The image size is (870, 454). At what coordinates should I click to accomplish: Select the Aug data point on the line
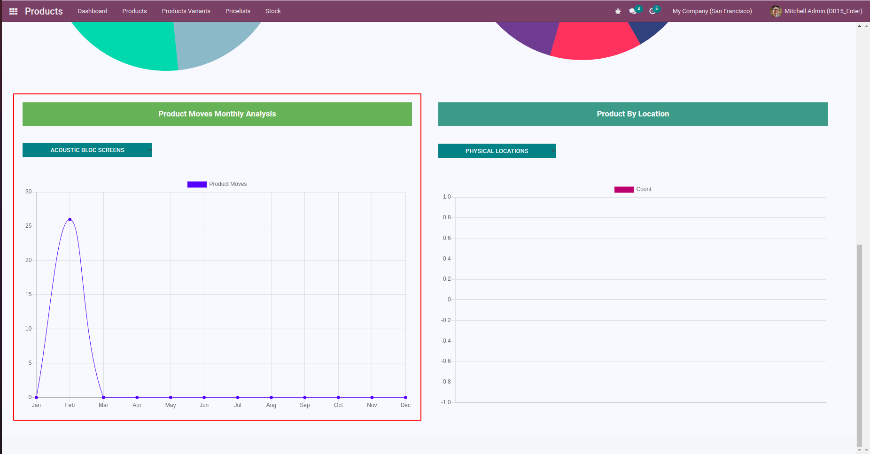click(x=271, y=397)
